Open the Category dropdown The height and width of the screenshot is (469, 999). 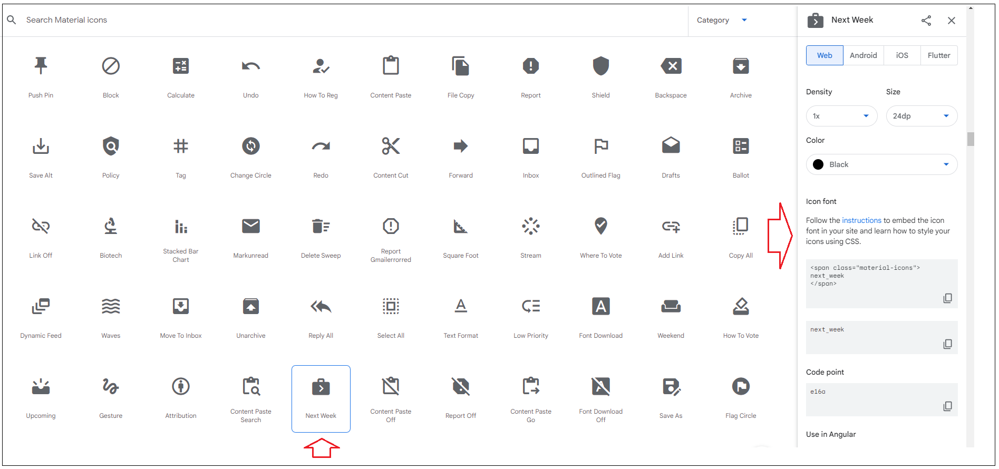coord(722,20)
